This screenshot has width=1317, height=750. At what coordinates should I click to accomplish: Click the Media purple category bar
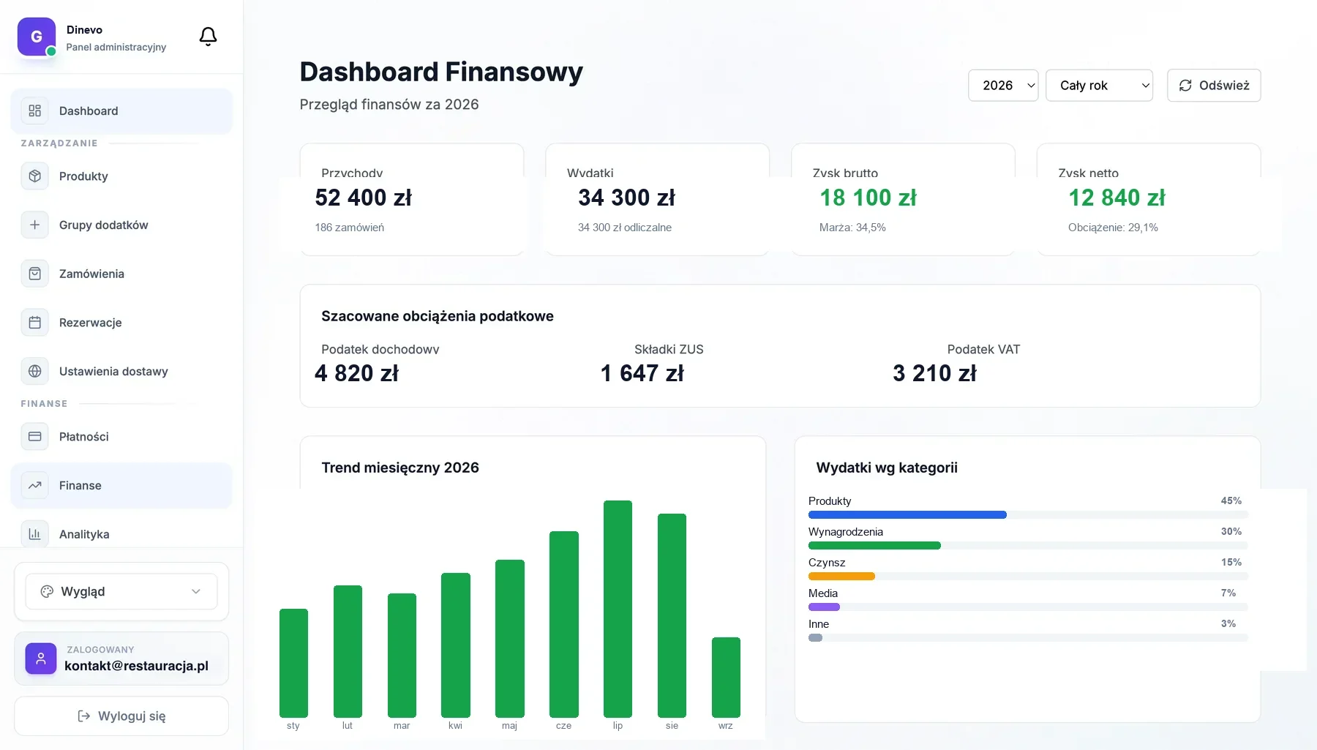pos(824,607)
